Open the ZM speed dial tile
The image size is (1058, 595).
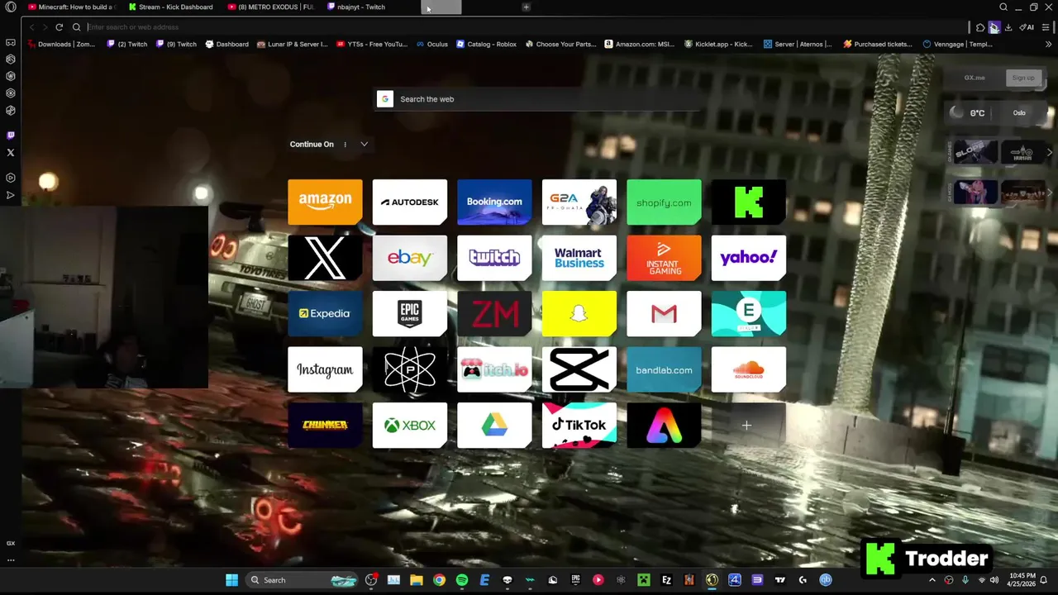(494, 314)
